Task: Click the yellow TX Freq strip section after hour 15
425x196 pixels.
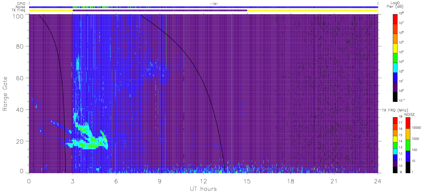Action: [313, 10]
